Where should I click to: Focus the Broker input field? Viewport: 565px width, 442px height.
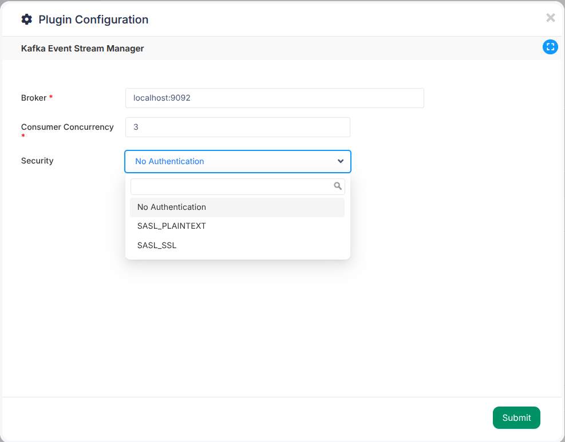pyautogui.click(x=275, y=98)
